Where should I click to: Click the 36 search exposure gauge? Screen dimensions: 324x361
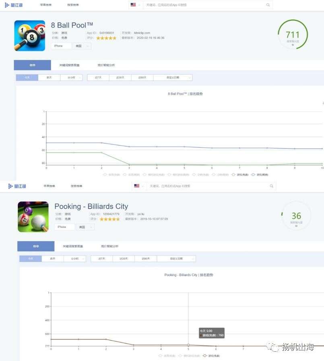tap(296, 216)
